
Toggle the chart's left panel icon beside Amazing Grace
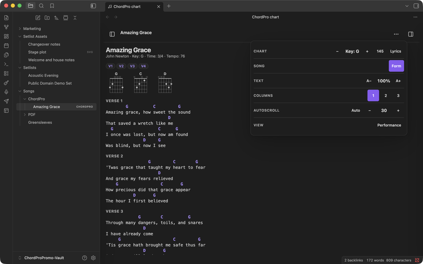click(112, 34)
